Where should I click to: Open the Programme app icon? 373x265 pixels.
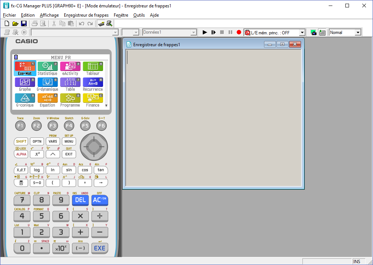tap(70, 100)
